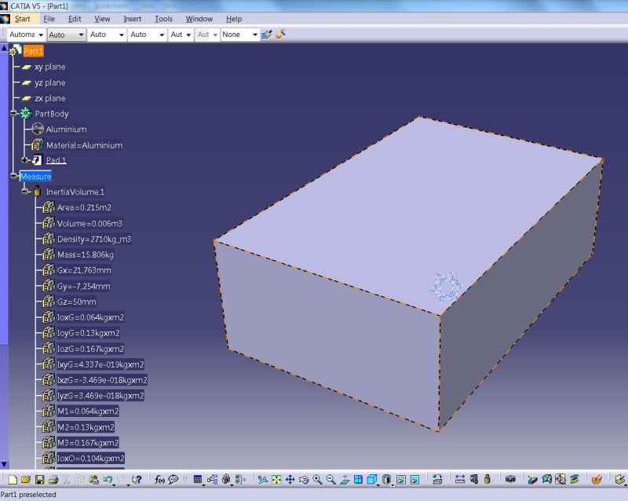Click the Fly mode icon
628x501 pixels.
263,479
